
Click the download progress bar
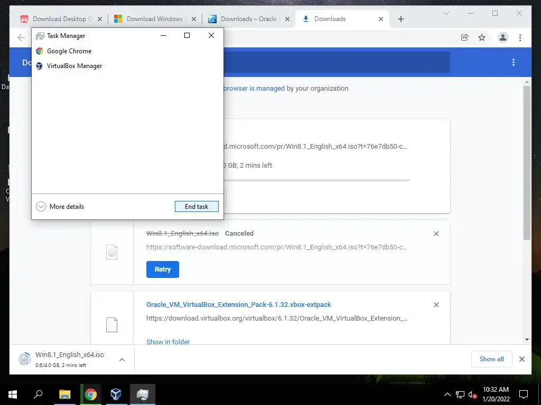click(317, 180)
